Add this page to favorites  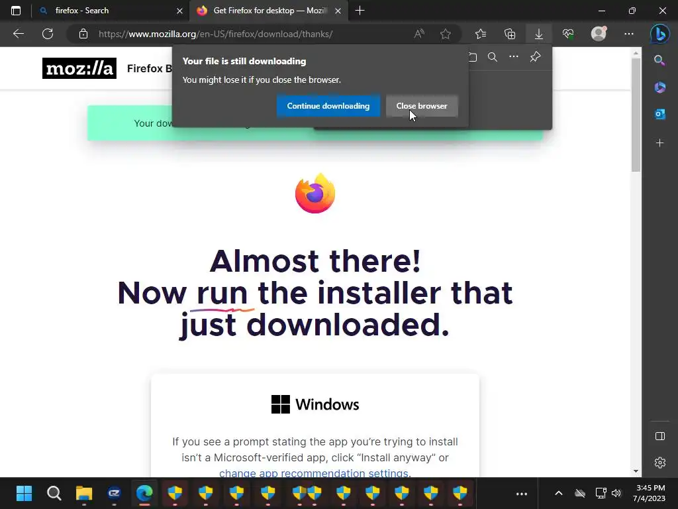446,34
